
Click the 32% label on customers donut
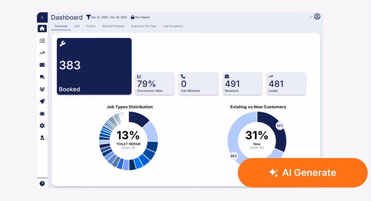280,126
